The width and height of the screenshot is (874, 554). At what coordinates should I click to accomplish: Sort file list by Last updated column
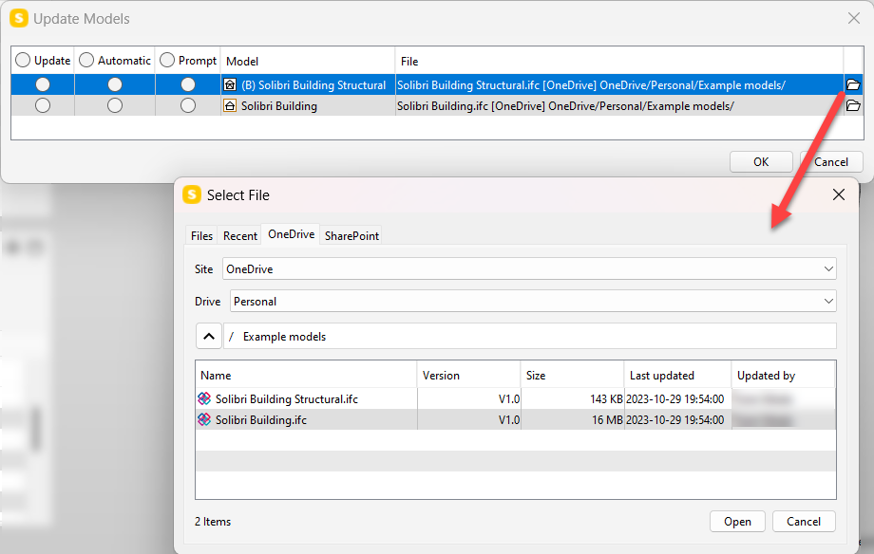[677, 376]
